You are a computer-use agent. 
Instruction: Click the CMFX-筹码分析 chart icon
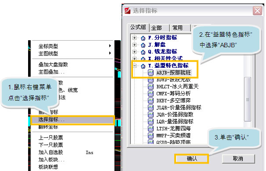(x=151, y=94)
